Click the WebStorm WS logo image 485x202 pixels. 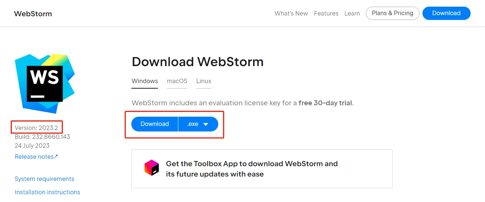click(45, 83)
